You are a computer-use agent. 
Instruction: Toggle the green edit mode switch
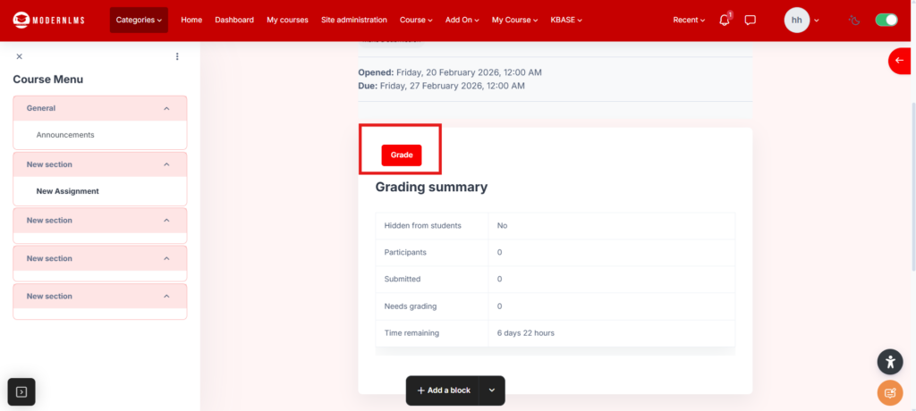click(x=886, y=20)
